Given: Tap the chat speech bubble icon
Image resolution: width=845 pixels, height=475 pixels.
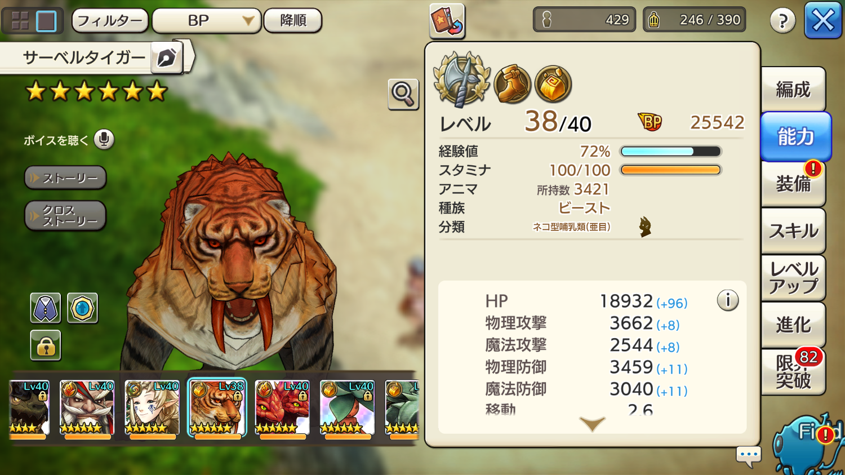Looking at the screenshot, I should tap(749, 455).
